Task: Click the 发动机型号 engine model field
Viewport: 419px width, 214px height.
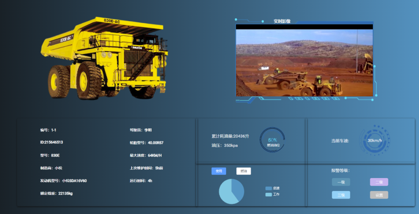Action: pos(63,181)
